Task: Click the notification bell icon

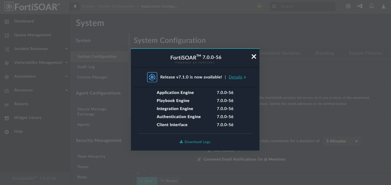Action: click(372, 6)
